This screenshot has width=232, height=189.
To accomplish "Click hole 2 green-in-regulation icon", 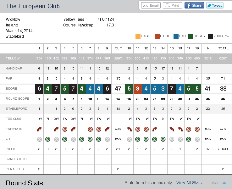I will point(48,139).
